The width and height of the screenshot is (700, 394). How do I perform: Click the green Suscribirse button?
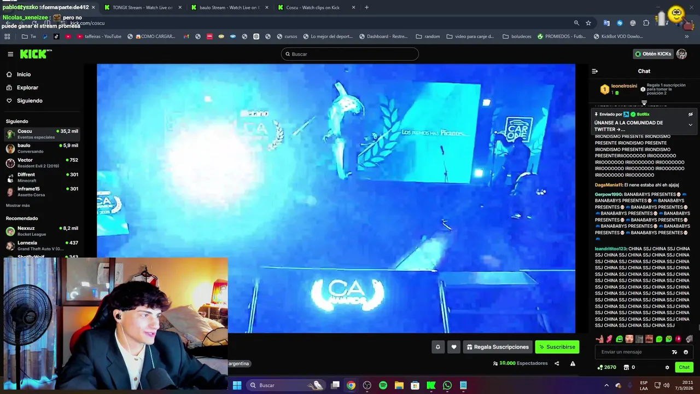tap(557, 347)
